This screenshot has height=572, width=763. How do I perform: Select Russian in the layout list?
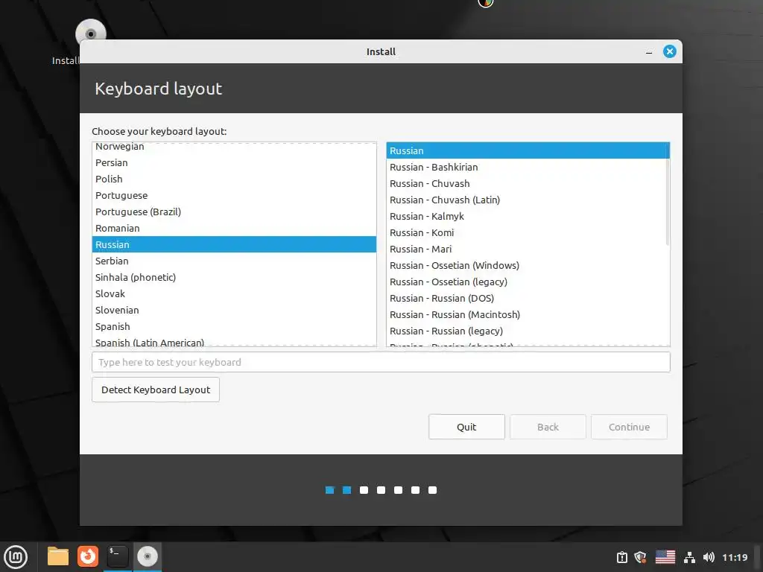[234, 244]
